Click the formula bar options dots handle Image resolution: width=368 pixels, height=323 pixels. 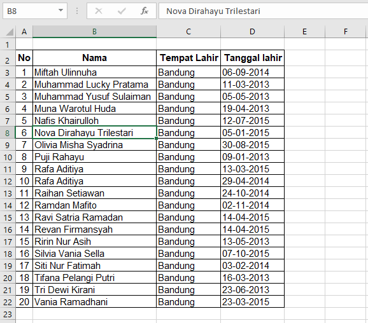[x=77, y=11]
